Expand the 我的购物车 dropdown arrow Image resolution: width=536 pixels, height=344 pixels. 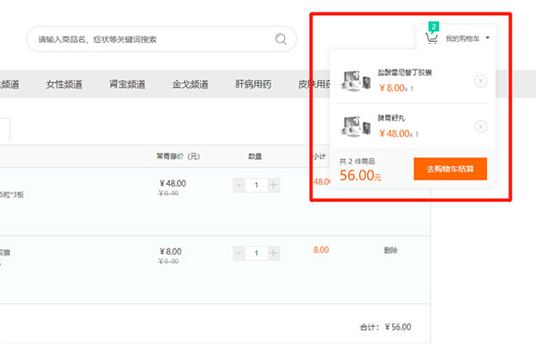[x=488, y=38]
